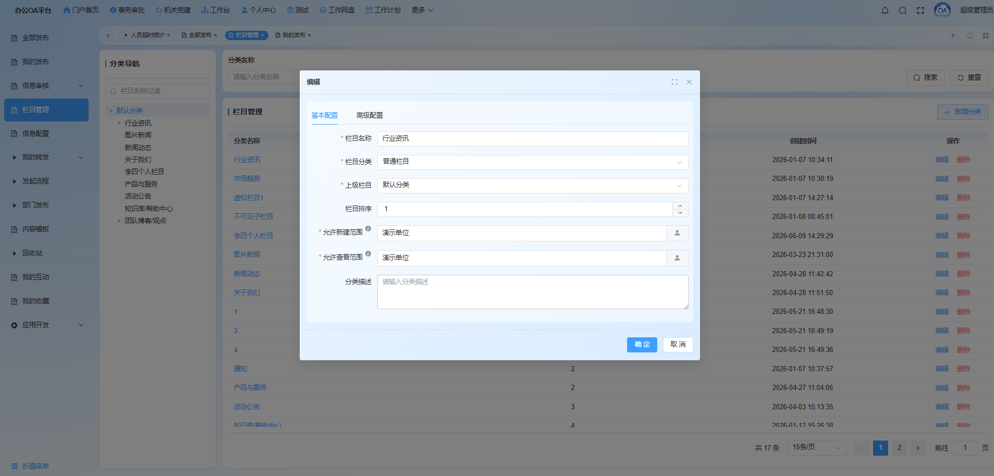Expand 应用开发 sidebar menu

(46, 325)
